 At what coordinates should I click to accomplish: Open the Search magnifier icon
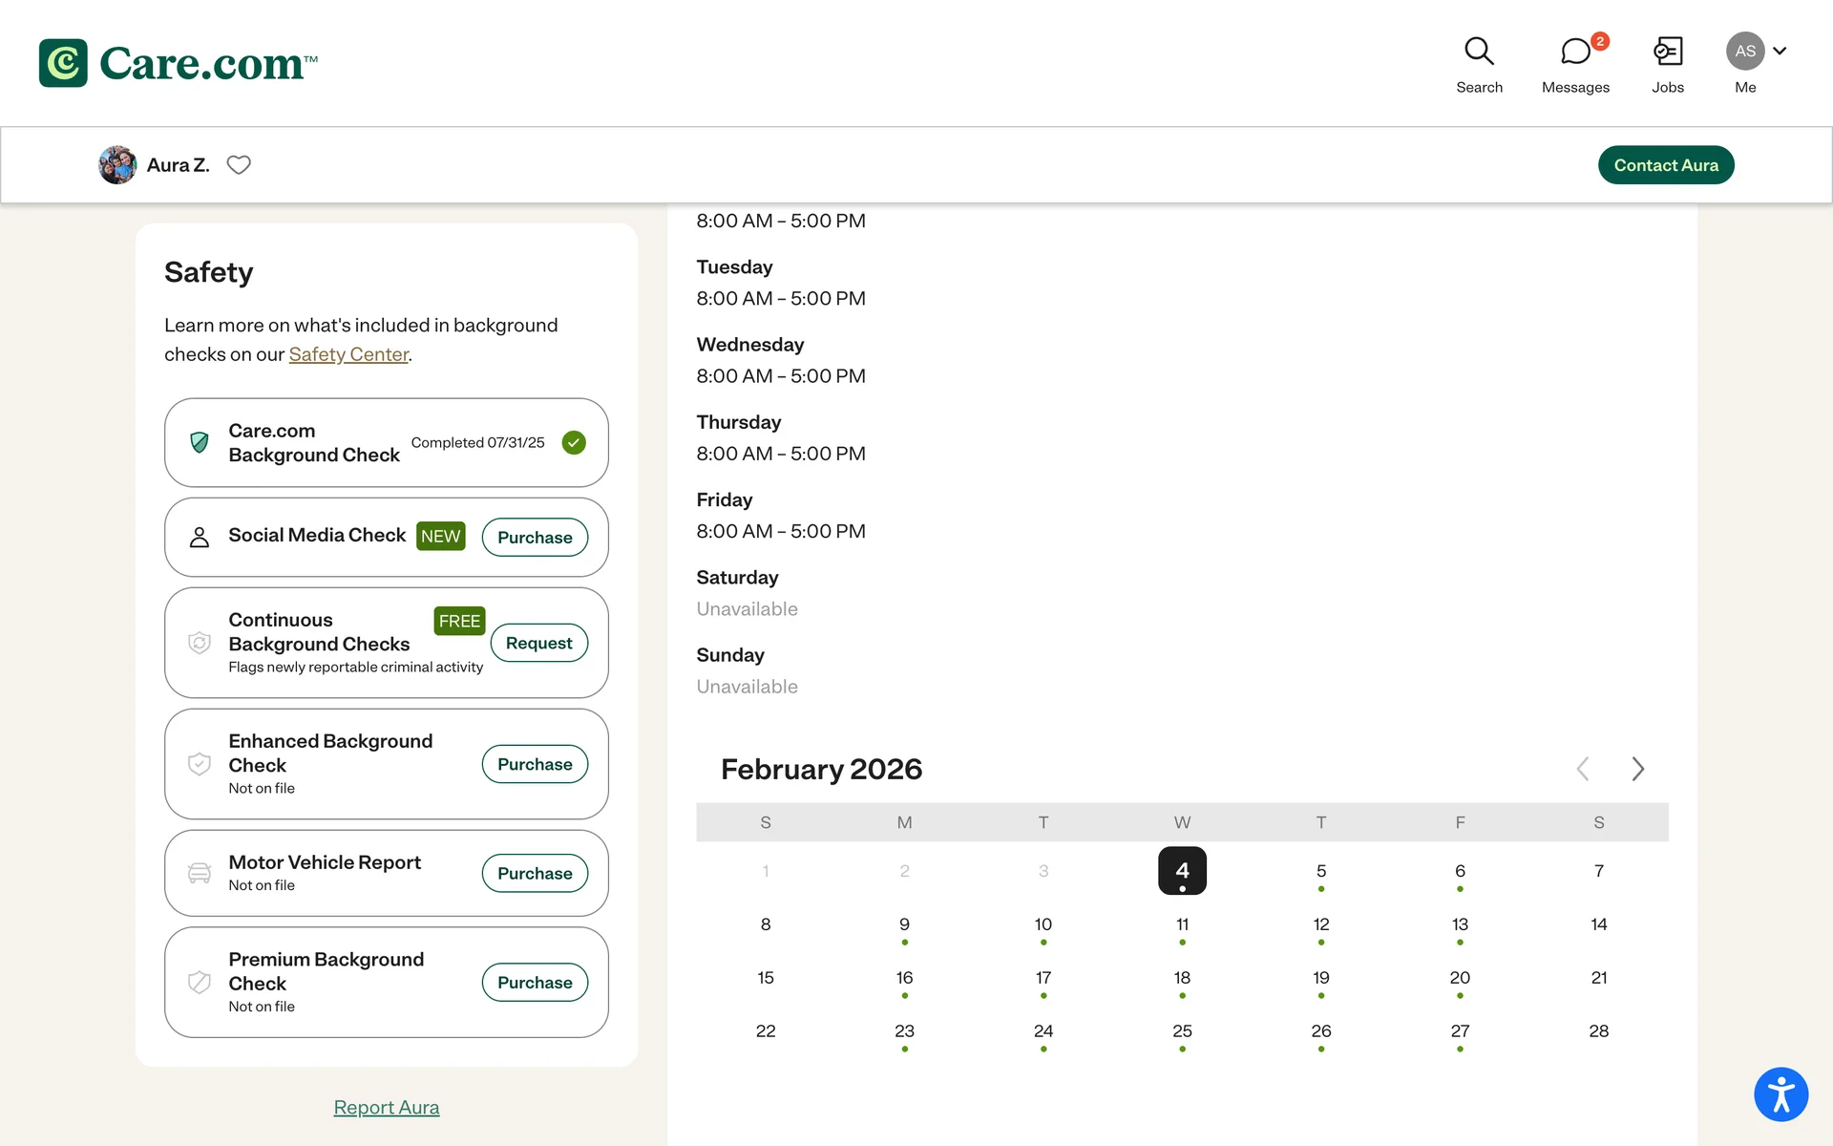click(1479, 52)
